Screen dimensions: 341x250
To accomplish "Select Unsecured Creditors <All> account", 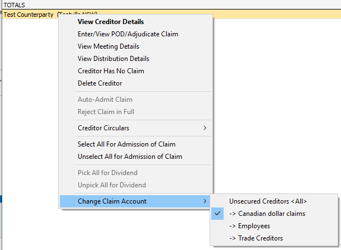I will (268, 201).
